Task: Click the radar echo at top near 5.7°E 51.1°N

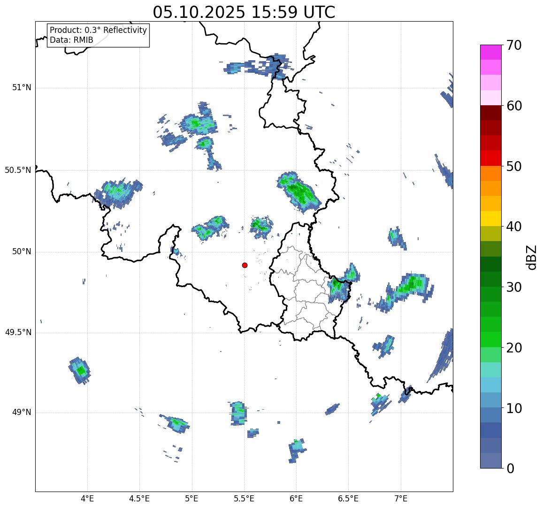Action: coord(259,66)
